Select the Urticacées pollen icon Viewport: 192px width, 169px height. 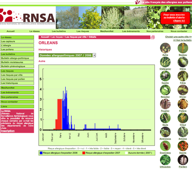click(x=165, y=160)
